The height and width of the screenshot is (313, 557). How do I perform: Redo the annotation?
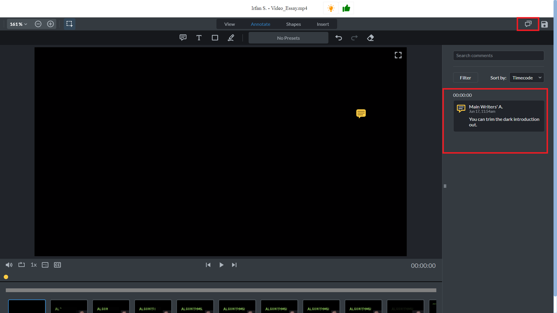[355, 38]
